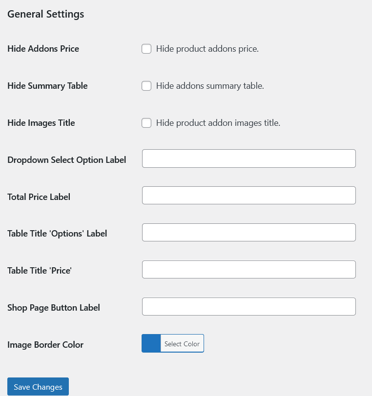Click the 'Image Border Color' row title
The image size is (372, 396).
point(45,345)
